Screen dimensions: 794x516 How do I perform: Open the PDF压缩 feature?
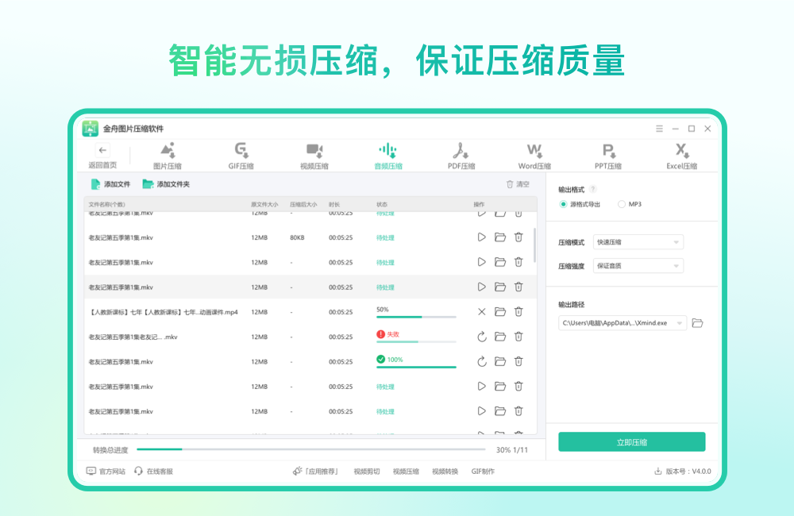[461, 155]
